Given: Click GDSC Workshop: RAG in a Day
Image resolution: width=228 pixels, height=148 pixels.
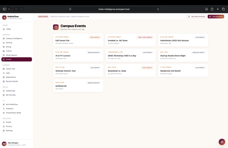Looking at the screenshot, I should (122, 56).
